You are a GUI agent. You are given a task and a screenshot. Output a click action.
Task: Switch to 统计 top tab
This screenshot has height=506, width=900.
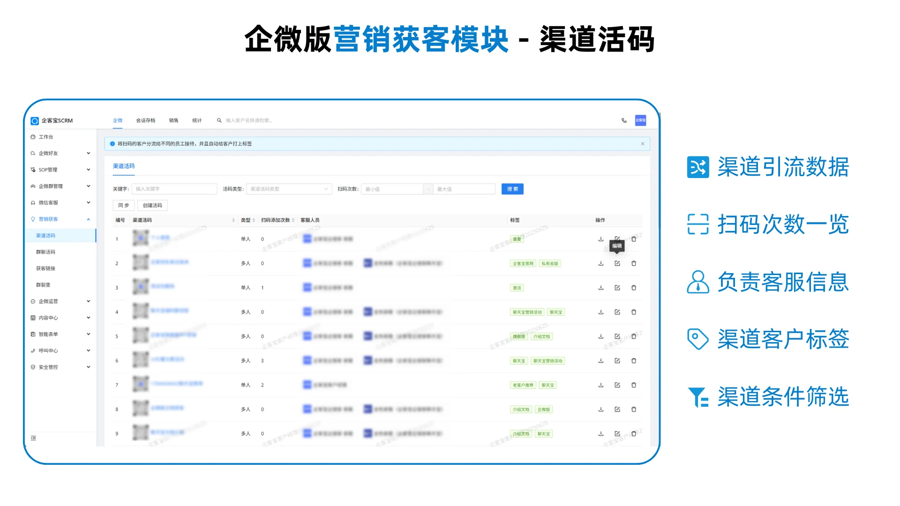coord(197,120)
